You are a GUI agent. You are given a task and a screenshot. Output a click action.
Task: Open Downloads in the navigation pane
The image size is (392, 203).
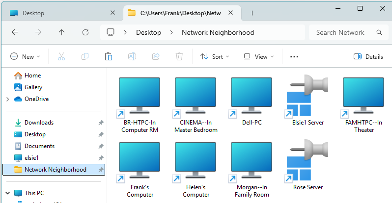tap(39, 123)
